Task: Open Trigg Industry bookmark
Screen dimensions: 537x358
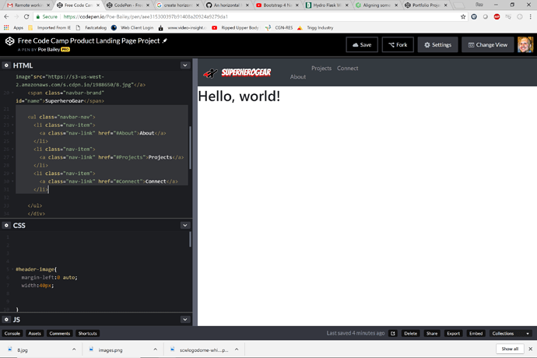Action: click(x=315, y=28)
